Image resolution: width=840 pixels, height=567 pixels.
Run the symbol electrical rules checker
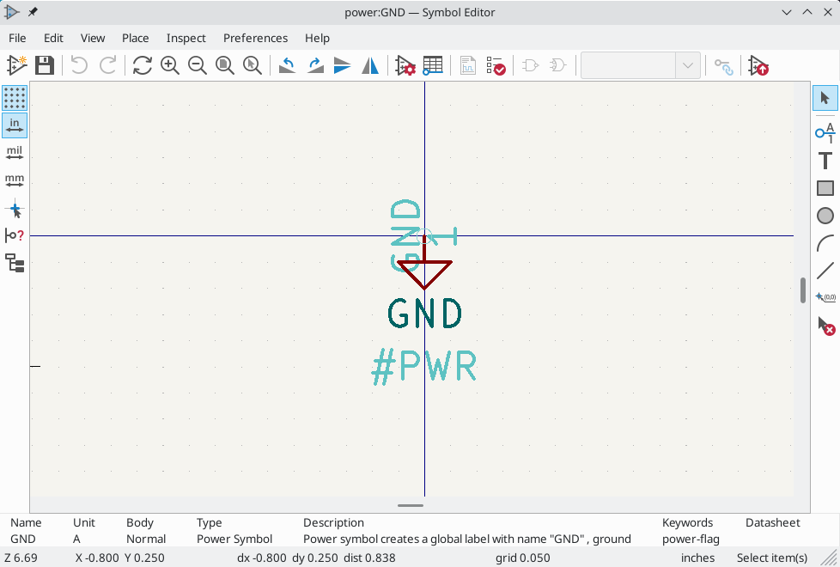(x=496, y=65)
